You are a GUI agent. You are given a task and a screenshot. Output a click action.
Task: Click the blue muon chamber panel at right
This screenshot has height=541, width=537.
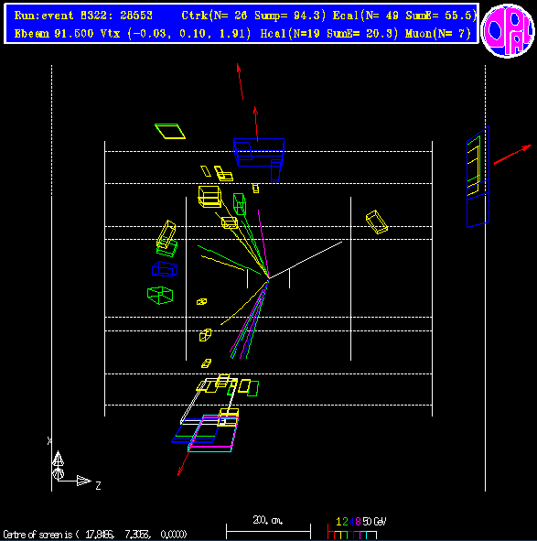[x=478, y=177]
